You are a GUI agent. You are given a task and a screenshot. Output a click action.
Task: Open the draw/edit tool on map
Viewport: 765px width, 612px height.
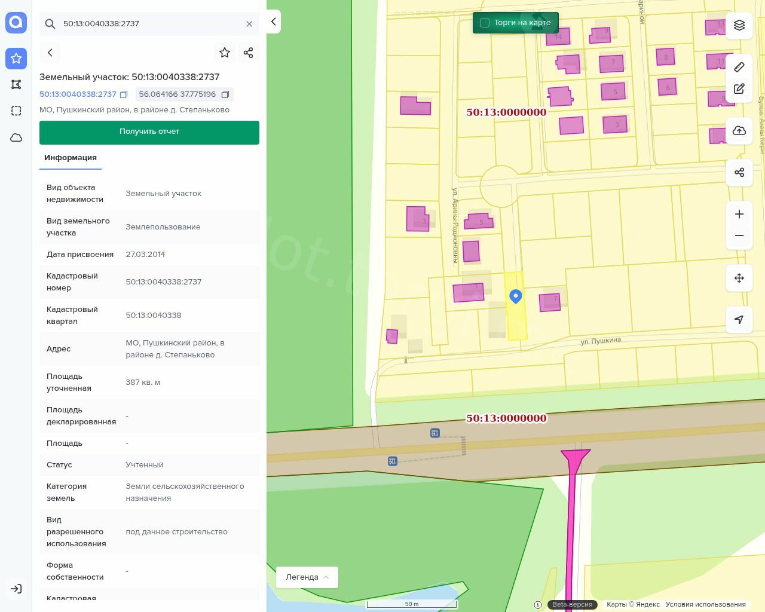[x=739, y=89]
